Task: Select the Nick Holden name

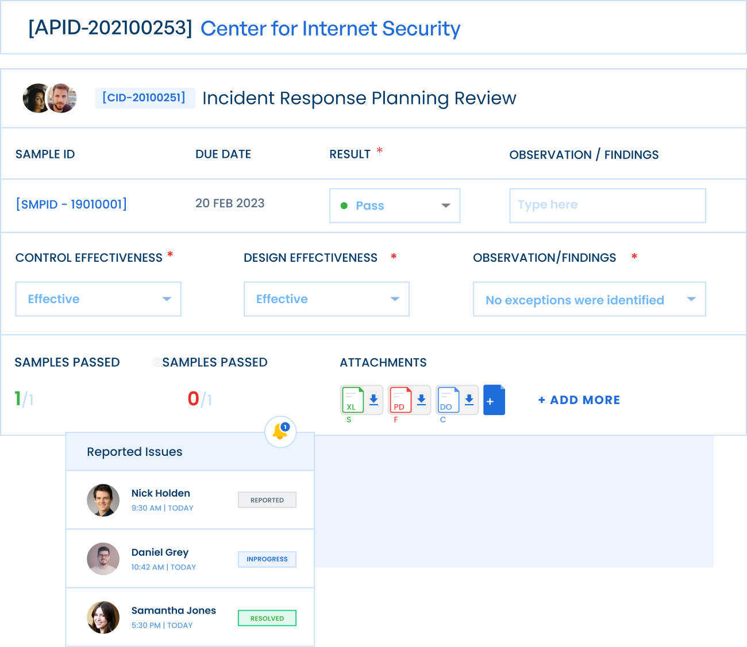Action: (x=161, y=493)
